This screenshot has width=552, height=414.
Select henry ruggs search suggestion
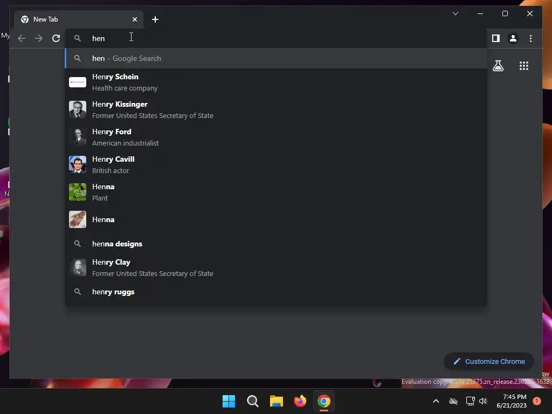point(277,292)
